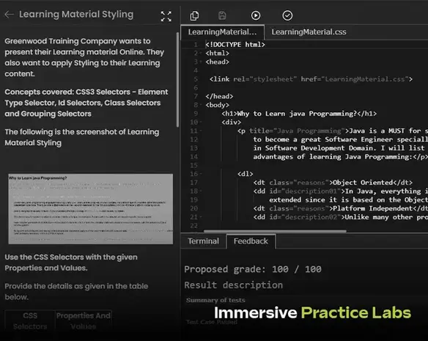Expand the instructions panel to fullscreen

coord(166,16)
